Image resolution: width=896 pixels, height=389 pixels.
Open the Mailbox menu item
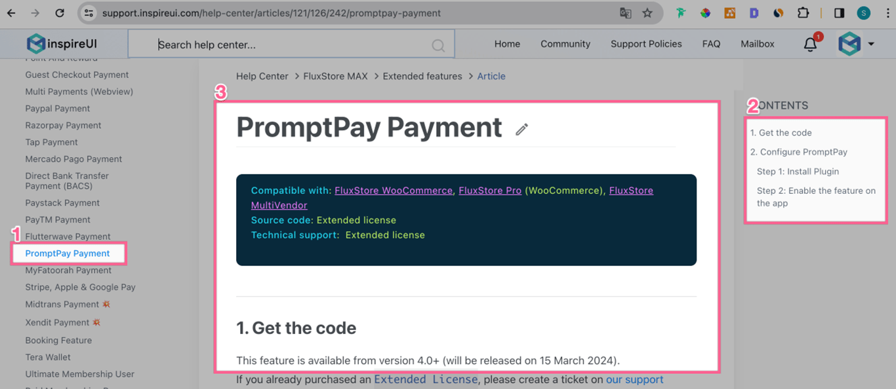[758, 44]
